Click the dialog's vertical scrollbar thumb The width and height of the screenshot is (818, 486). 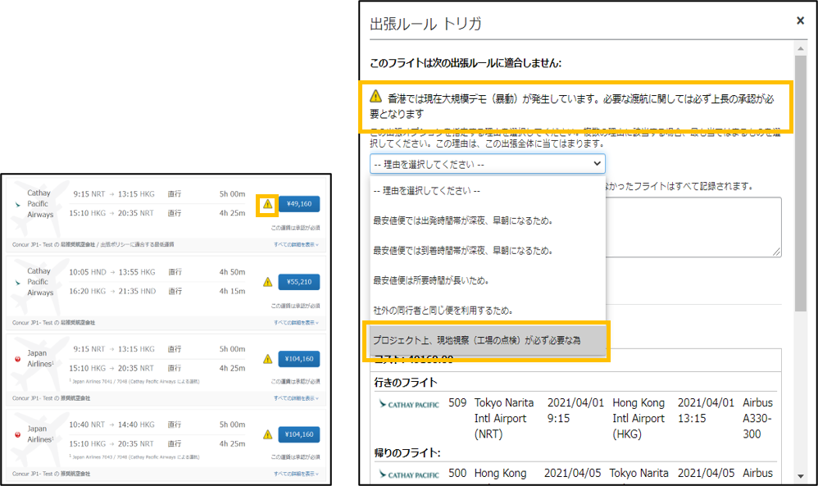pos(800,184)
